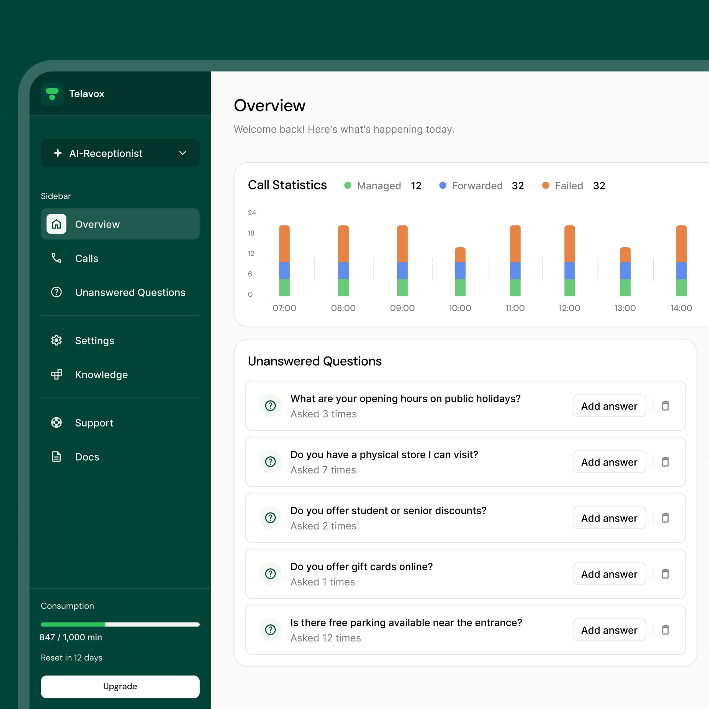Delete the gift cards question

[665, 574]
